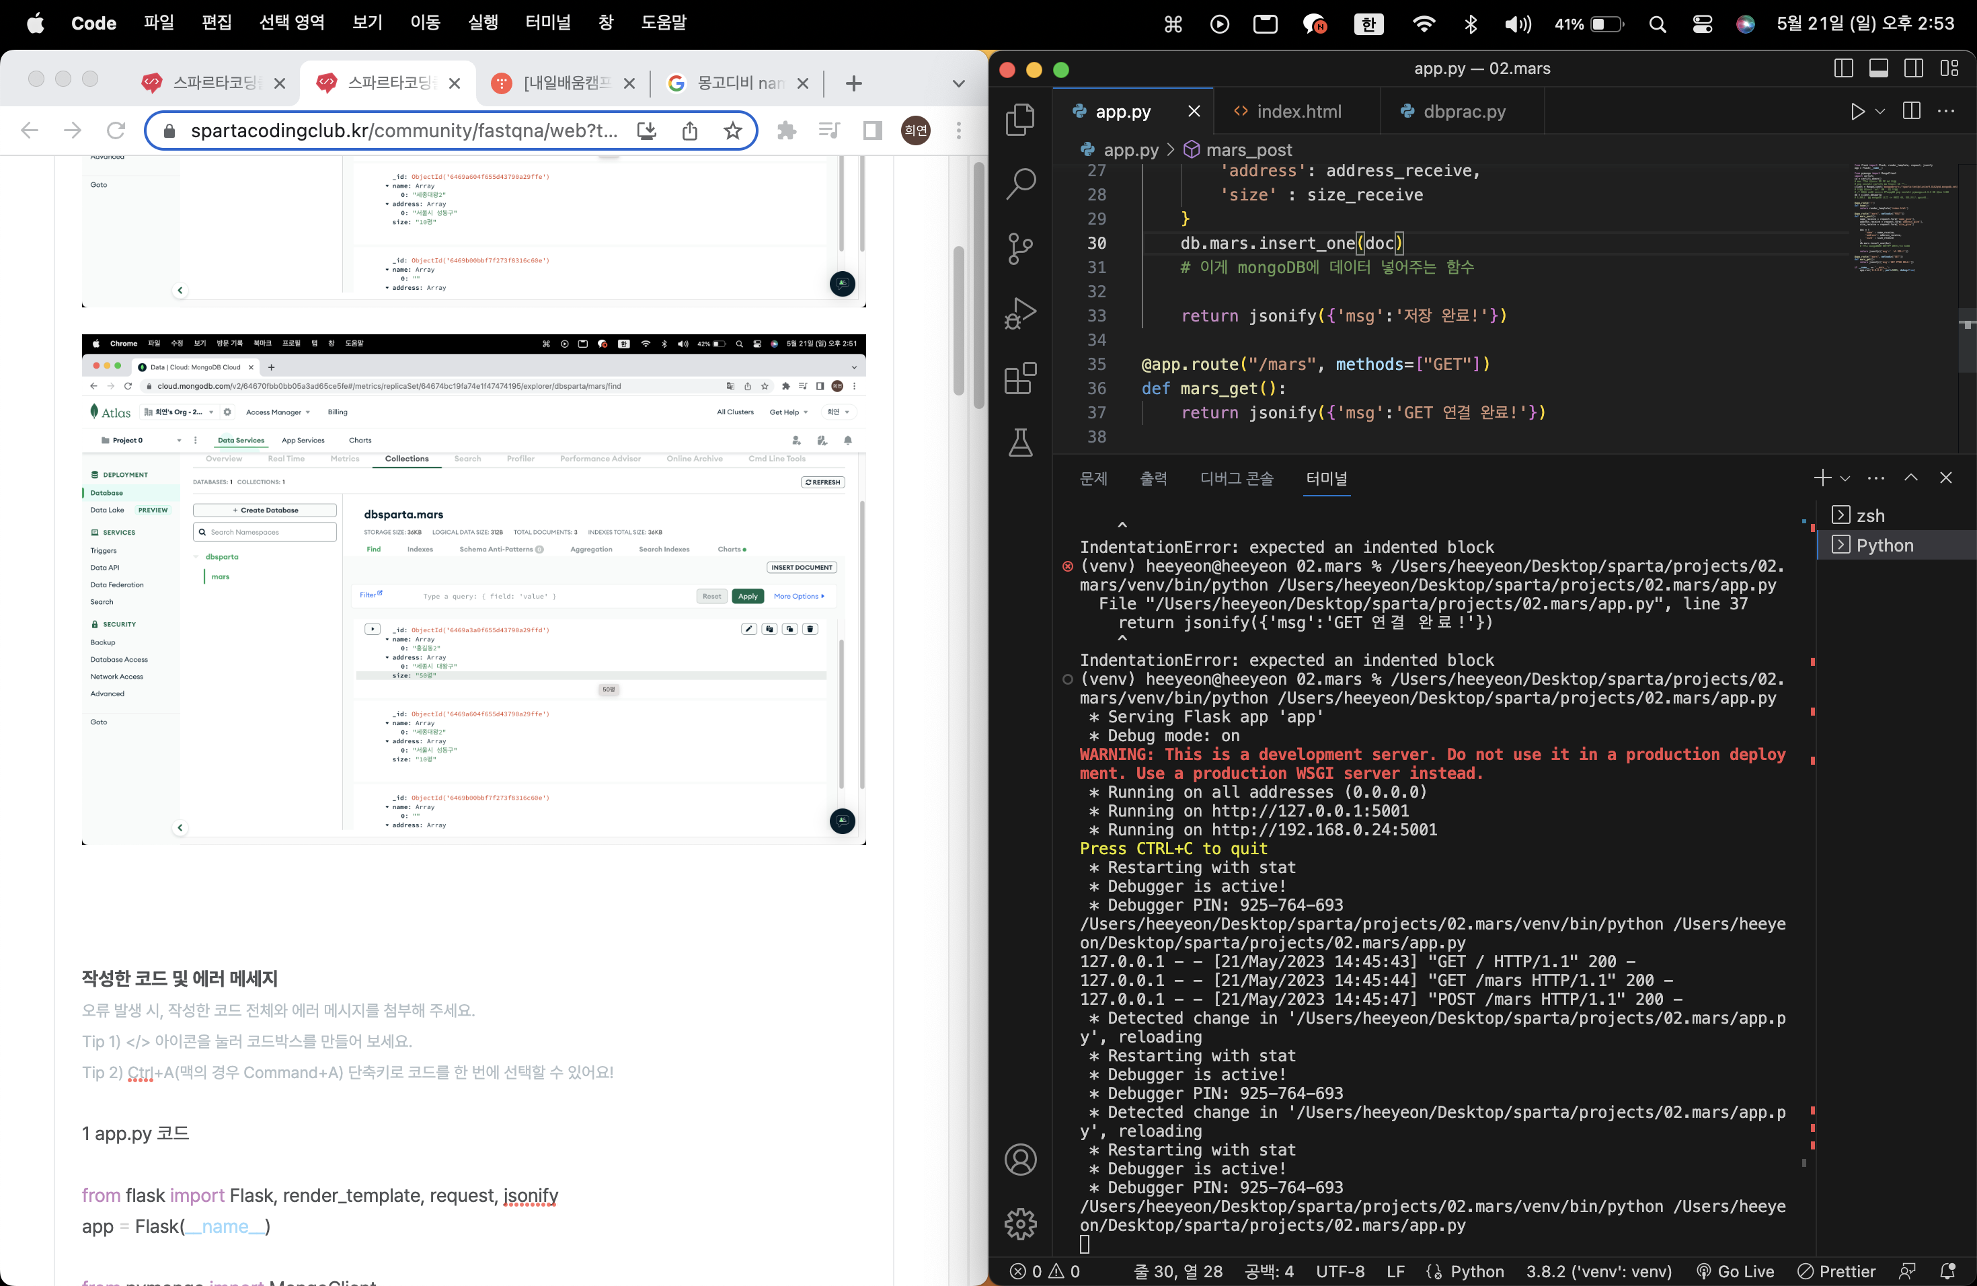The image size is (1977, 1286).
Task: Open macOS Control Center
Action: tap(1702, 24)
